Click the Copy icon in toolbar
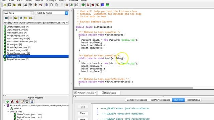This screenshot has height=120, width=214. coord(31,5)
